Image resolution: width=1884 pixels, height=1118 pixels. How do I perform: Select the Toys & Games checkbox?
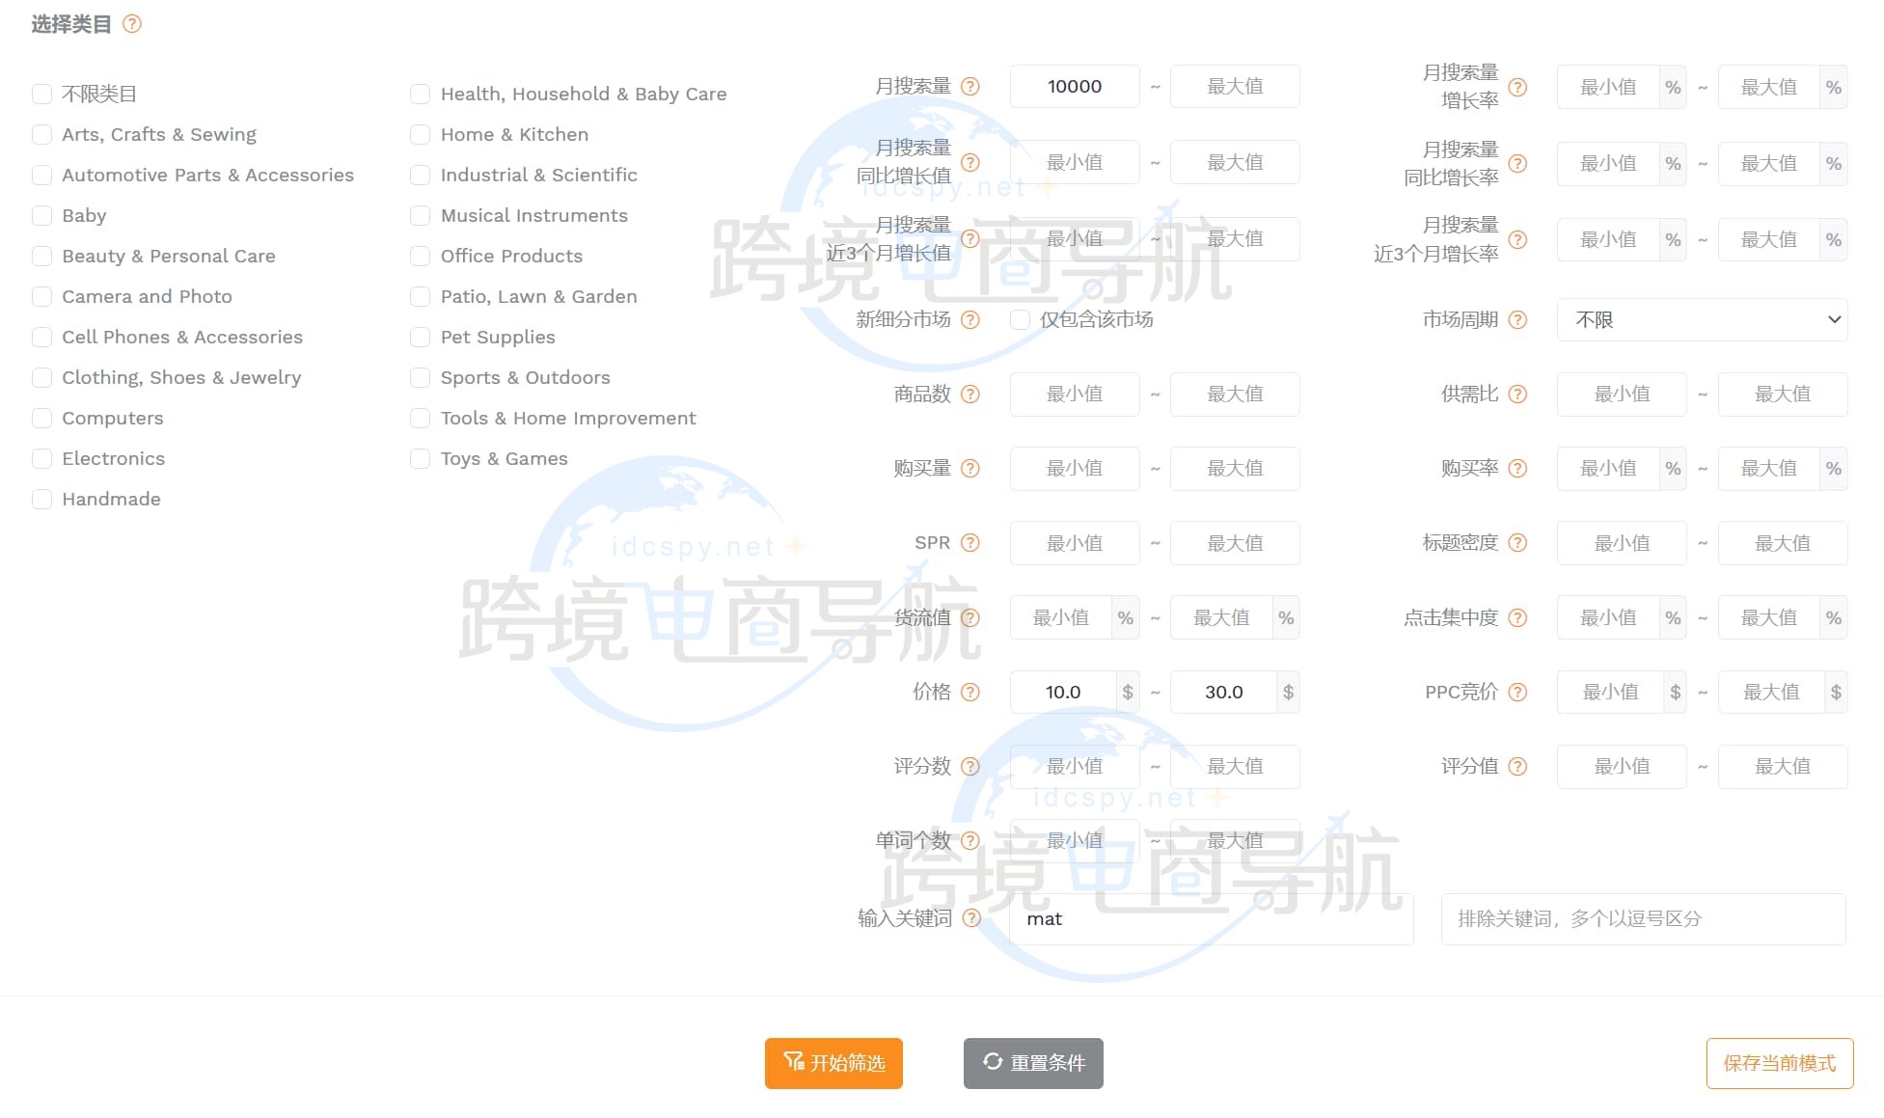421,458
